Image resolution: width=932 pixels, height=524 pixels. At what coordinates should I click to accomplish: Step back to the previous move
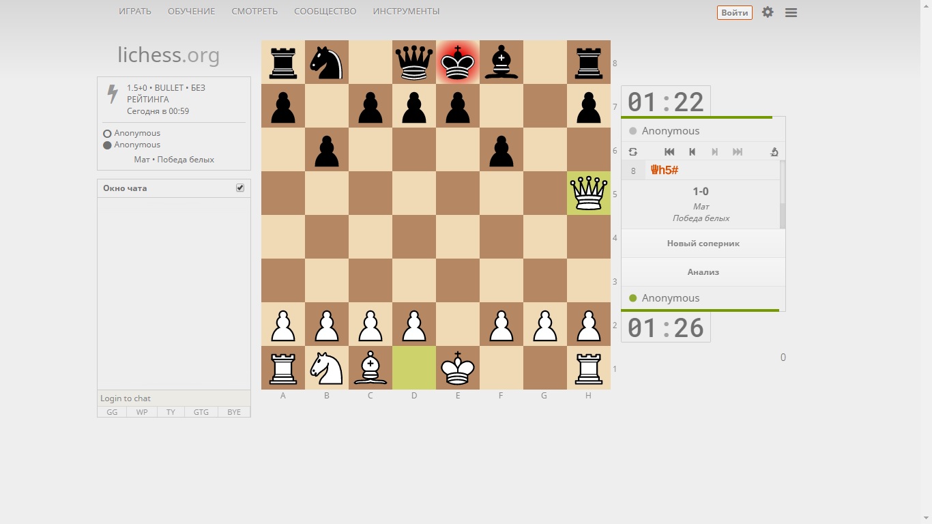click(x=692, y=151)
